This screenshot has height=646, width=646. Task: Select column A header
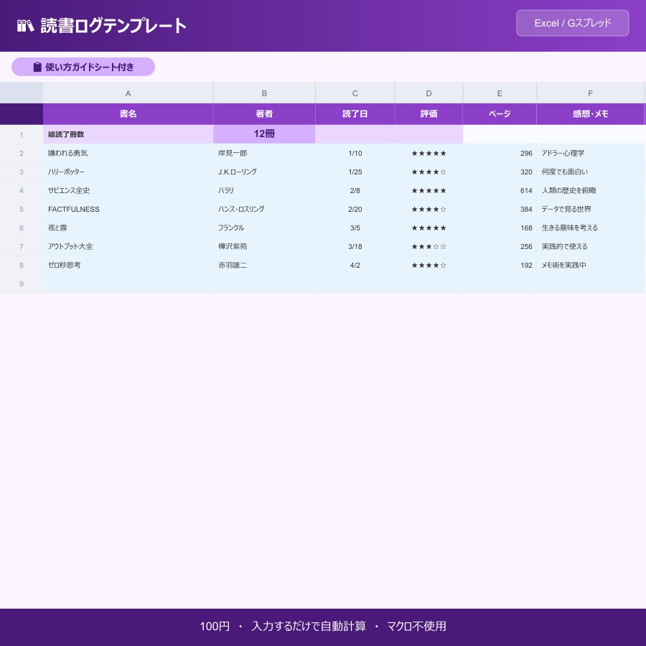pyautogui.click(x=128, y=93)
